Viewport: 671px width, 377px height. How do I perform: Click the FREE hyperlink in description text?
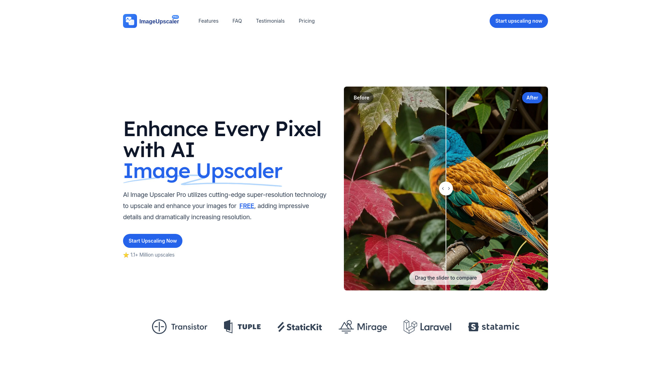click(246, 206)
